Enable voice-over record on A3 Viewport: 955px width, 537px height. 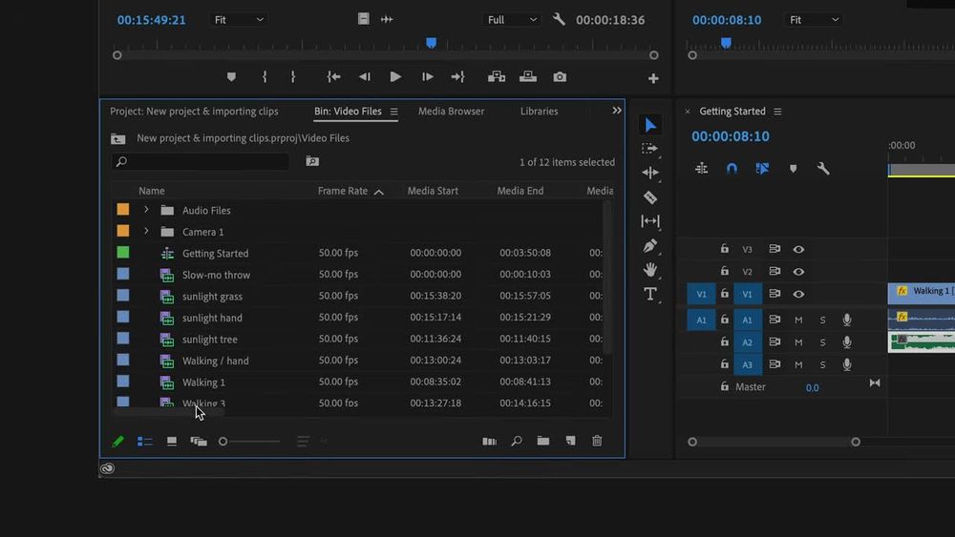[847, 365]
